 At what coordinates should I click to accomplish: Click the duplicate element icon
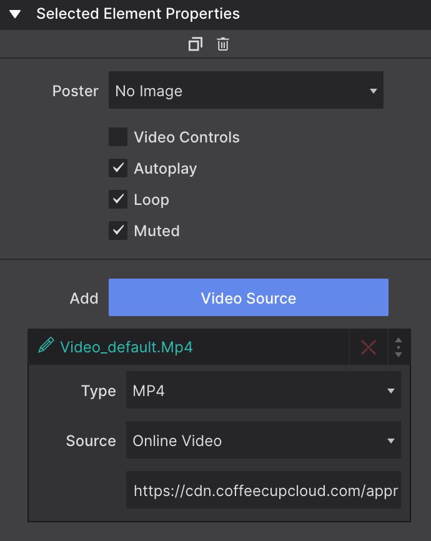196,44
